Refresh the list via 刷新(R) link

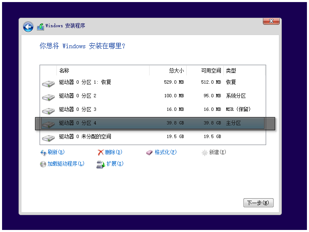point(56,152)
